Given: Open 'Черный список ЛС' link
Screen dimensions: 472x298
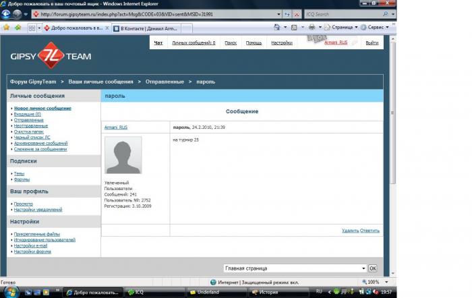Looking at the screenshot, I should click(x=32, y=138).
